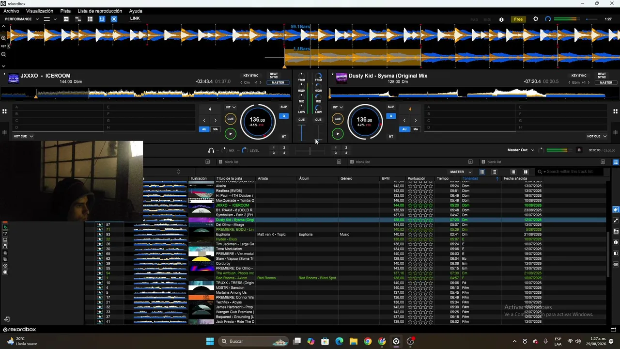Click the crossfader slider
The height and width of the screenshot is (349, 620).
[310, 151]
